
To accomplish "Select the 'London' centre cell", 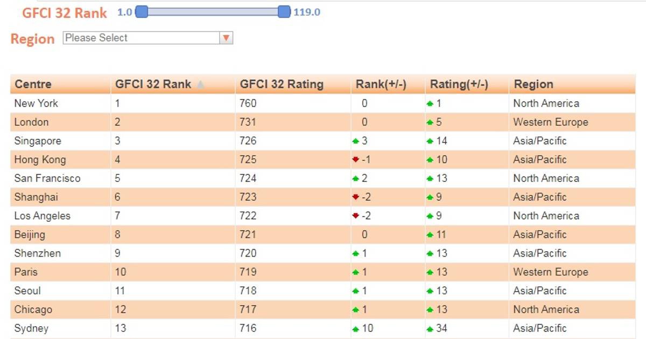I will (60, 122).
